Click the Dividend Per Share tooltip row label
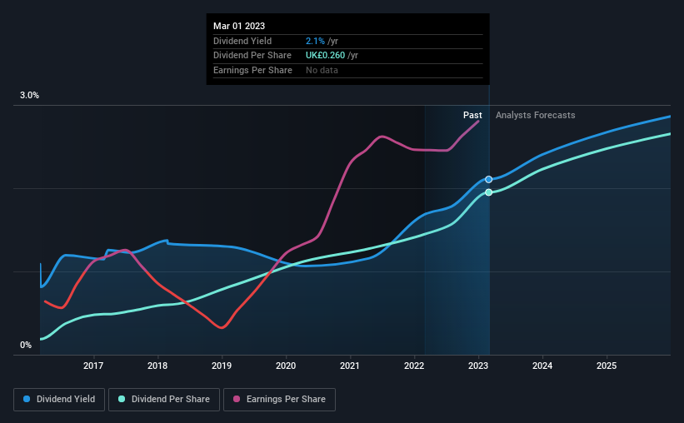 click(252, 56)
